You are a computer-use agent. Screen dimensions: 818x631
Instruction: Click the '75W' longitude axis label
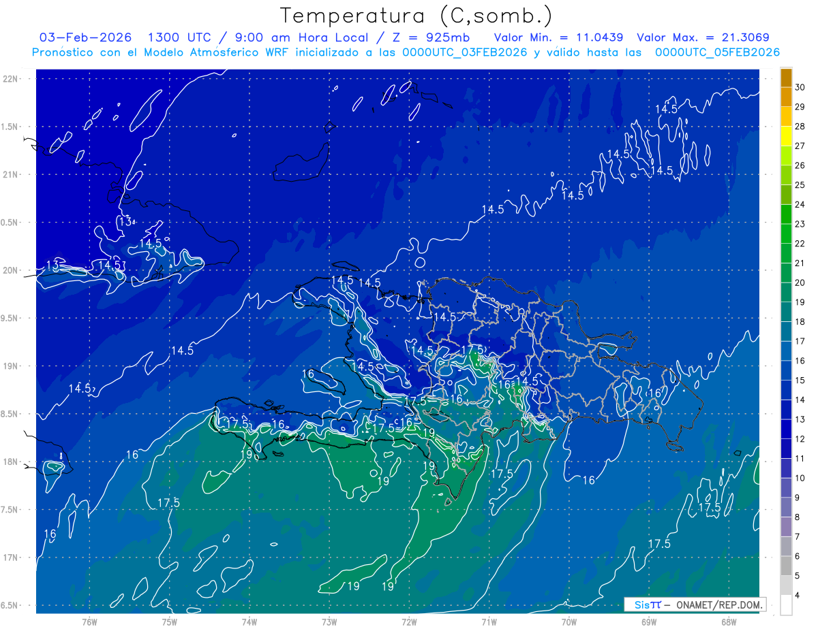(170, 622)
